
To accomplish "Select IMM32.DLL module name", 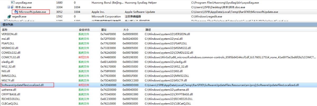I will [9, 75].
